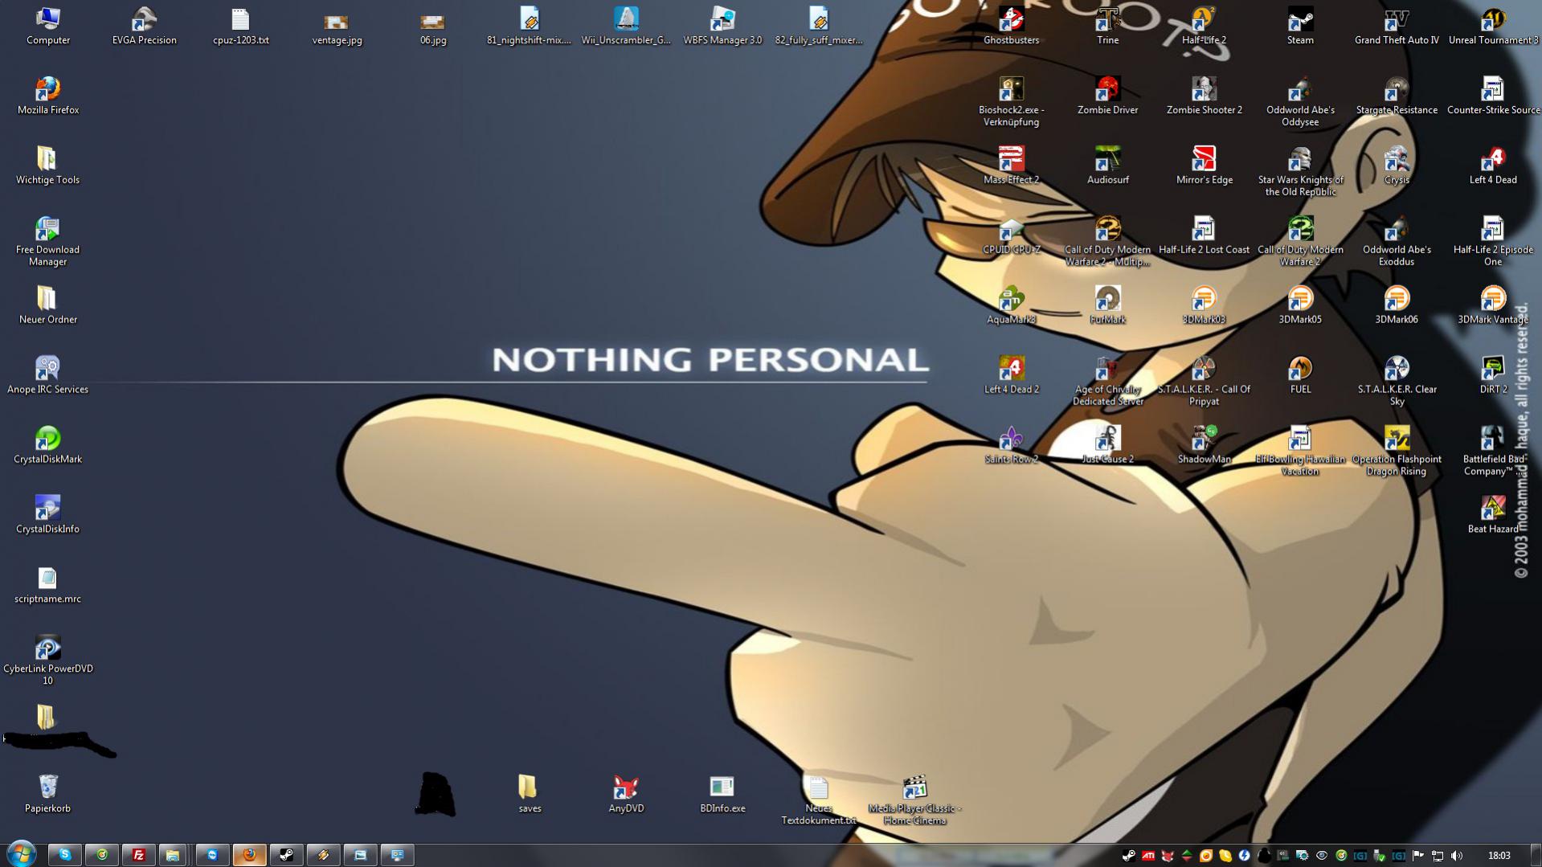Select BDInfo.exe on the desktop
The height and width of the screenshot is (867, 1542).
tap(722, 794)
